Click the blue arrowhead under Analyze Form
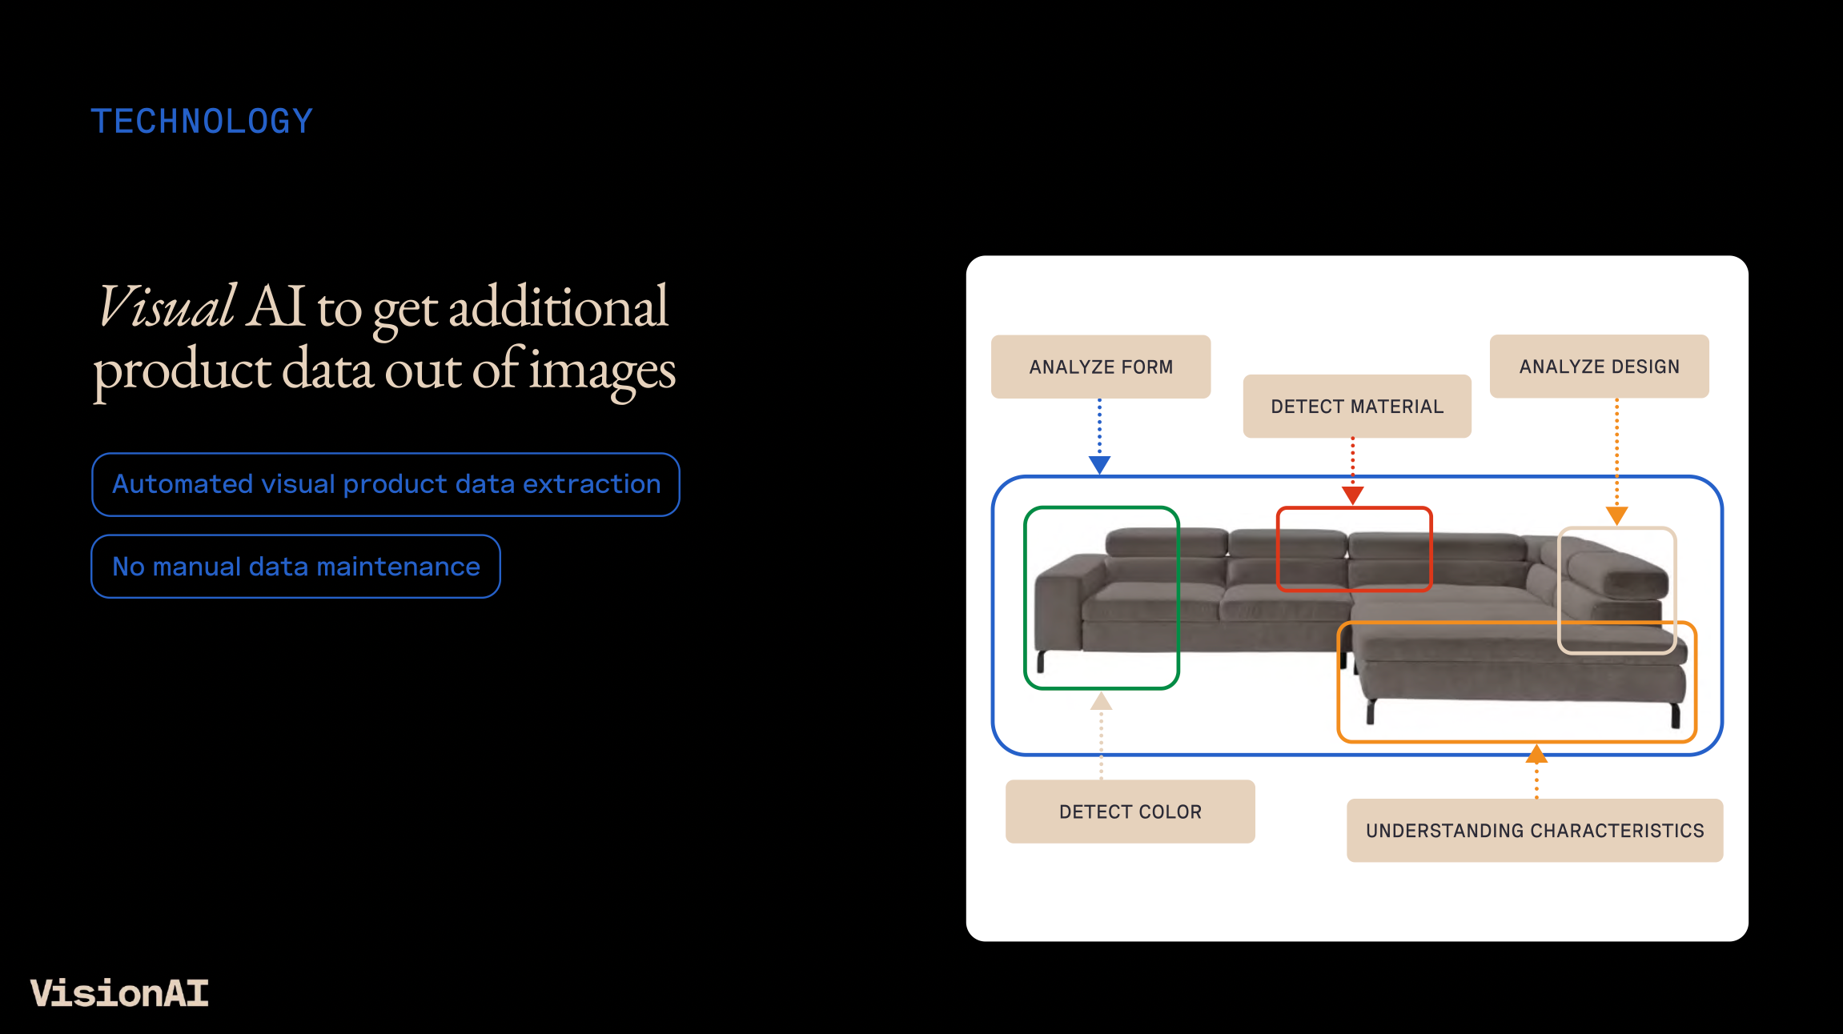The image size is (1843, 1034). (x=1099, y=464)
